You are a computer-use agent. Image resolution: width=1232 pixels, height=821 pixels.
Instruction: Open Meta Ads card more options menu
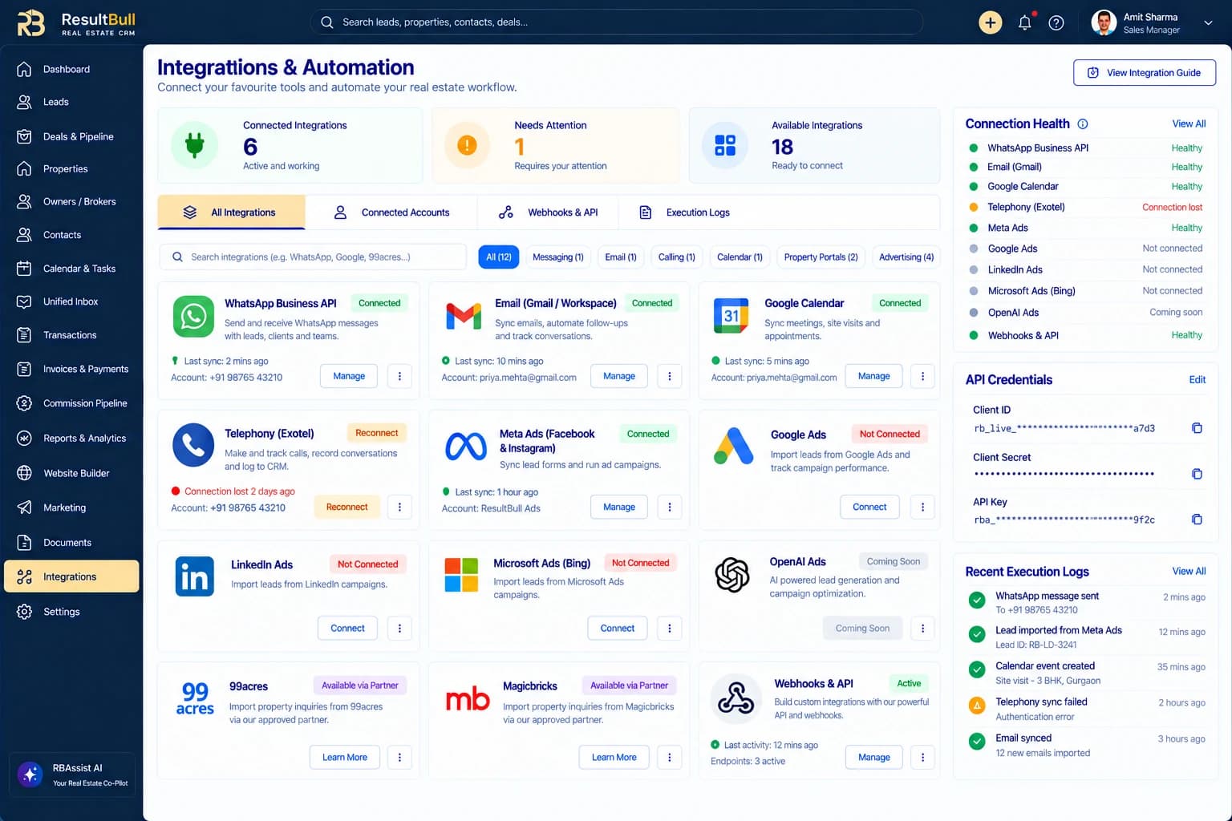pos(670,507)
